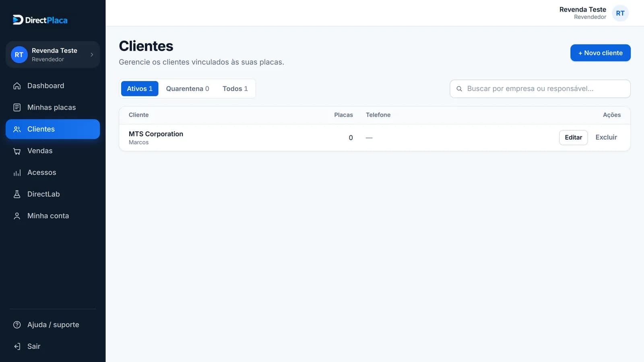This screenshot has width=644, height=362.
Task: Click the Minha conta person icon
Action: pyautogui.click(x=17, y=216)
